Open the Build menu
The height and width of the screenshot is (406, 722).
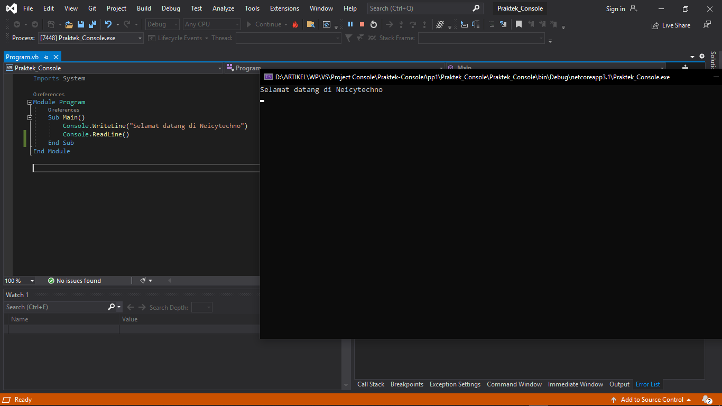[x=144, y=8]
